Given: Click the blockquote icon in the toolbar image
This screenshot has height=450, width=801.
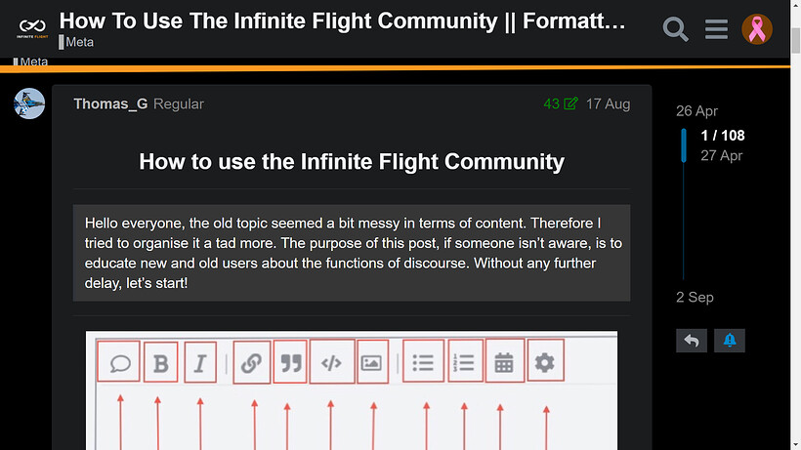Looking at the screenshot, I should 290,362.
